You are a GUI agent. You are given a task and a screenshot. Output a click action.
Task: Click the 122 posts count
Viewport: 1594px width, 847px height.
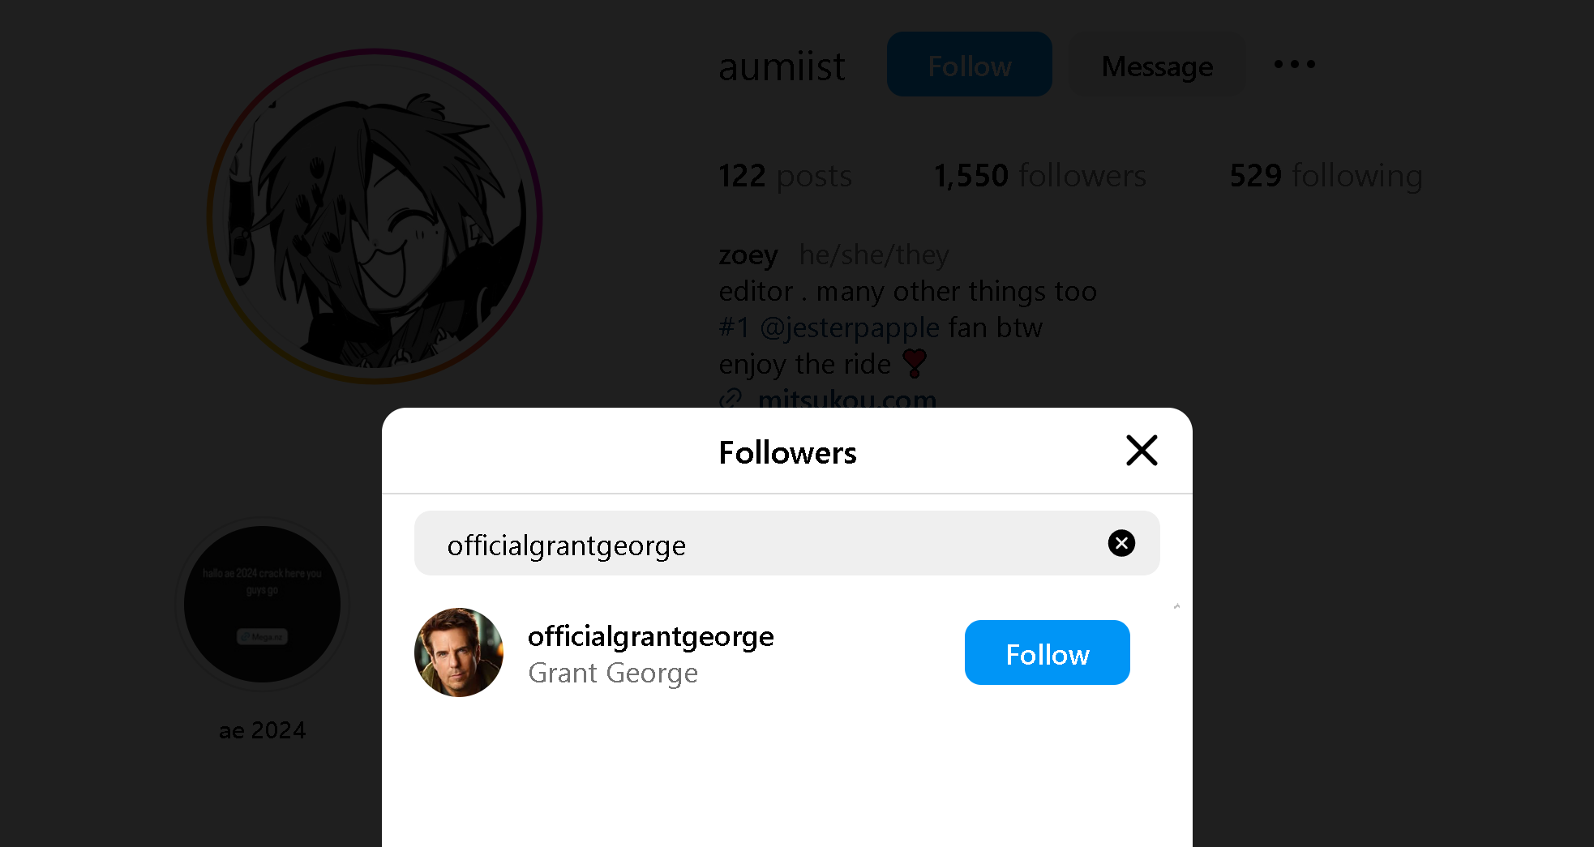tap(785, 175)
